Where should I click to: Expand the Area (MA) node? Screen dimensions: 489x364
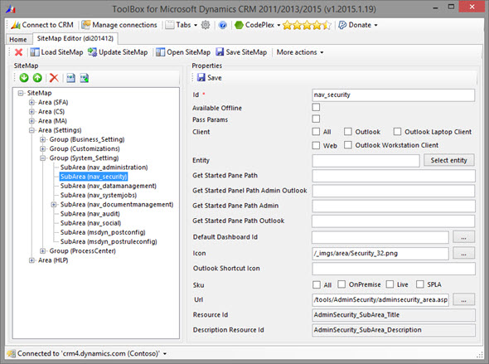click(31, 121)
